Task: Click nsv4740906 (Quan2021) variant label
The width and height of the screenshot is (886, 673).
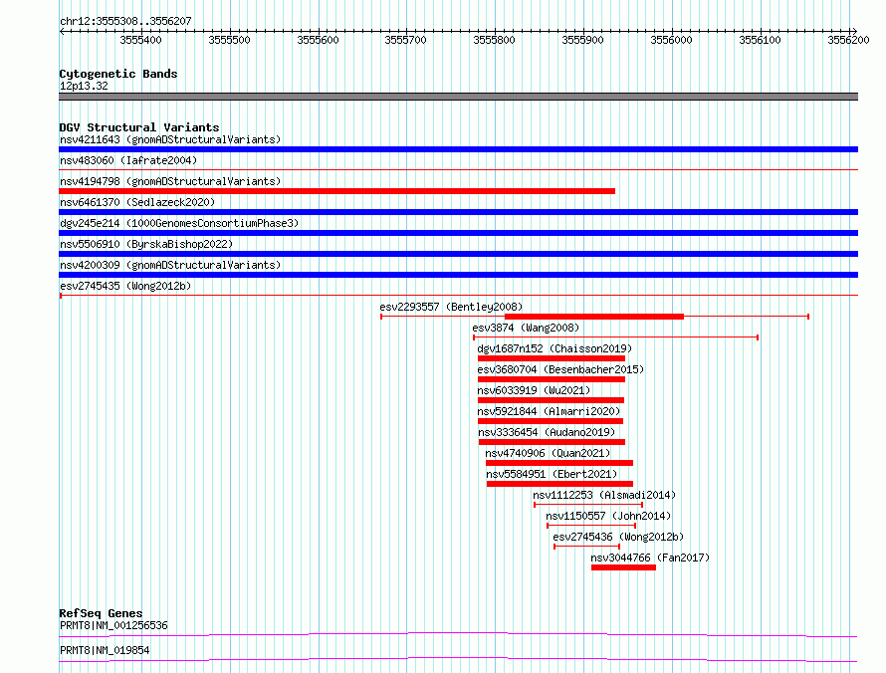Action: point(548,453)
